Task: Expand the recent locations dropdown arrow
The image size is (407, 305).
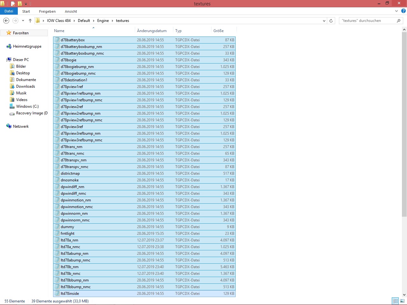Action: click(x=23, y=21)
